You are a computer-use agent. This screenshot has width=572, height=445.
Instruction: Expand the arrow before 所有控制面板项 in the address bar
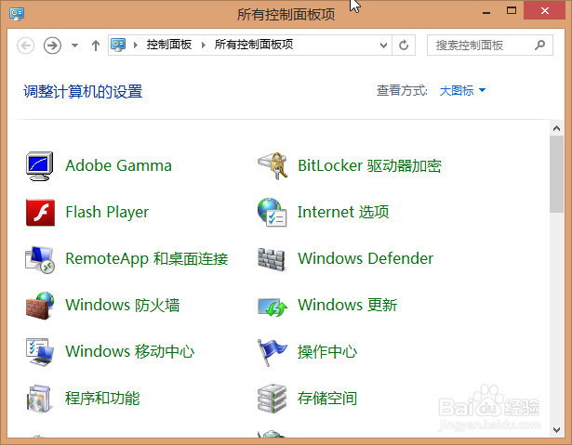pyautogui.click(x=204, y=46)
